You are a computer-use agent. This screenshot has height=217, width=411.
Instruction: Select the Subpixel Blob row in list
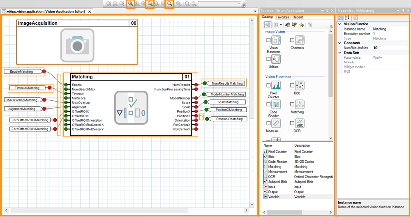[x=298, y=182]
